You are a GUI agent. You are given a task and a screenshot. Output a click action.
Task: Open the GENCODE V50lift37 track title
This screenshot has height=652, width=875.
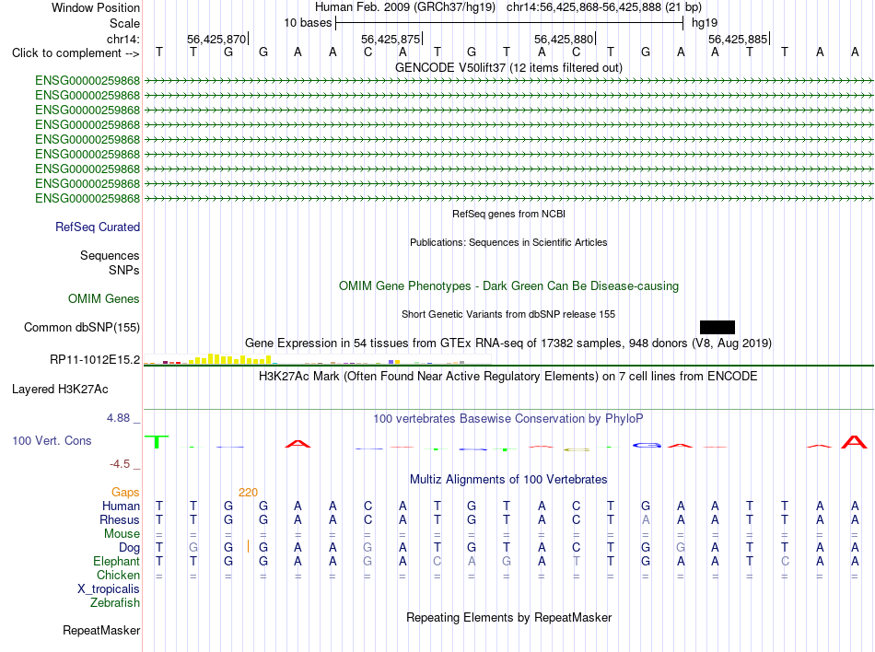(x=508, y=67)
